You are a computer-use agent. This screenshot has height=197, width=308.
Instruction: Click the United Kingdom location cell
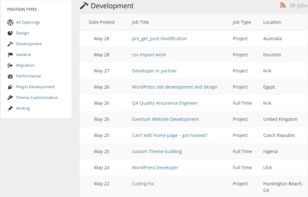[x=280, y=120]
